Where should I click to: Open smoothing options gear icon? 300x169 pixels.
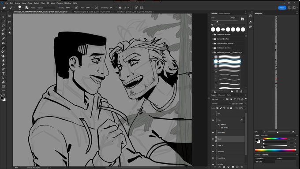tap(120, 7)
